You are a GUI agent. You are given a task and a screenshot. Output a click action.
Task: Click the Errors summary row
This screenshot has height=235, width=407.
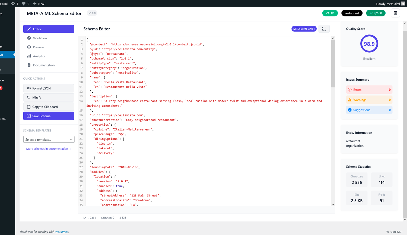coord(369,90)
